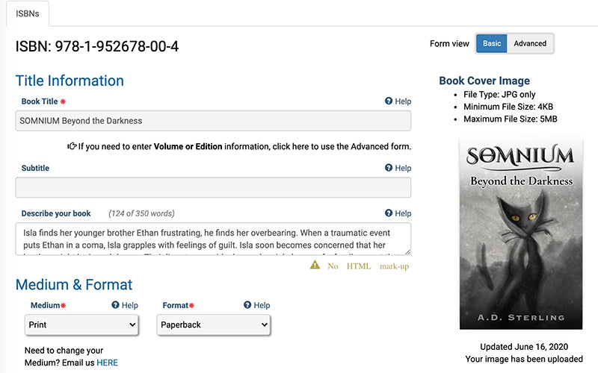
Task: Click the Help icon beside Subtitle
Action: 389,169
